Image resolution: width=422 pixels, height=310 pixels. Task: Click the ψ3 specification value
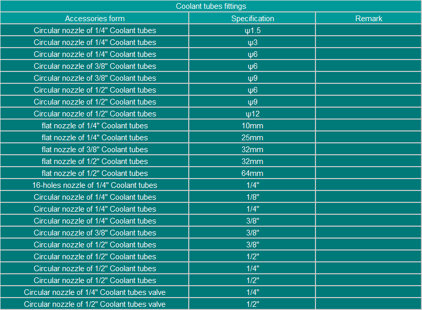(x=252, y=42)
